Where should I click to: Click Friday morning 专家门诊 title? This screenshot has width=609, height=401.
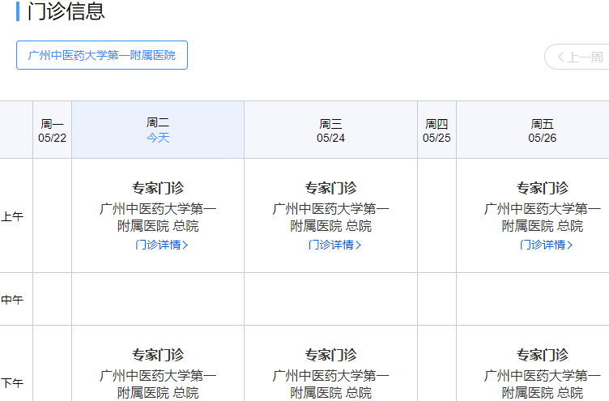coord(543,188)
